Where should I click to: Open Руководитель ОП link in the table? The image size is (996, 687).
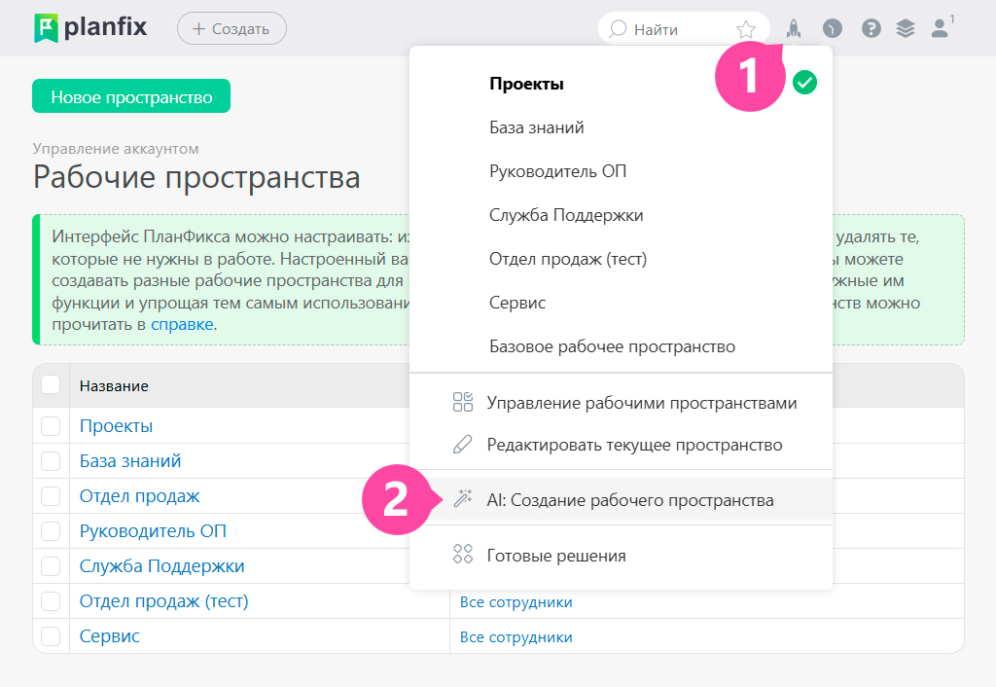[x=153, y=531]
